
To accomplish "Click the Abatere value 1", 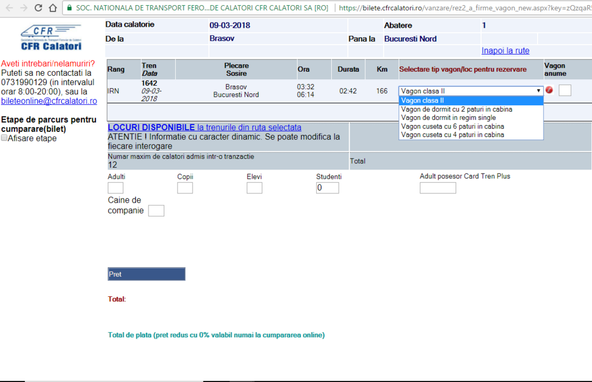I will pyautogui.click(x=484, y=25).
